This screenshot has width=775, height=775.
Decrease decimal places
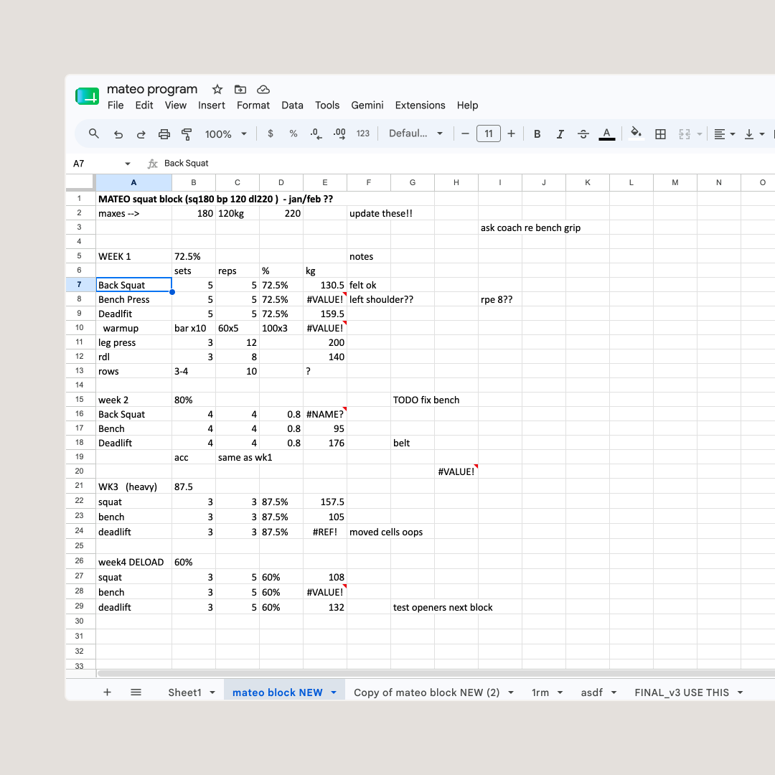point(316,133)
